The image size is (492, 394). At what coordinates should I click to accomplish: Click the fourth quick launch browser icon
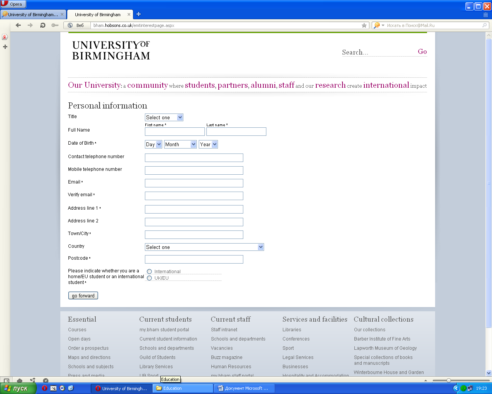tap(71, 388)
